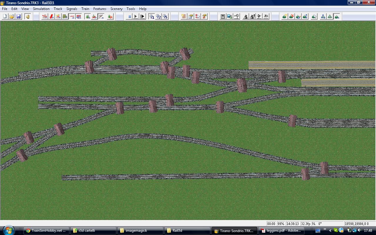Click the delete hill red X icon

click(291, 16)
